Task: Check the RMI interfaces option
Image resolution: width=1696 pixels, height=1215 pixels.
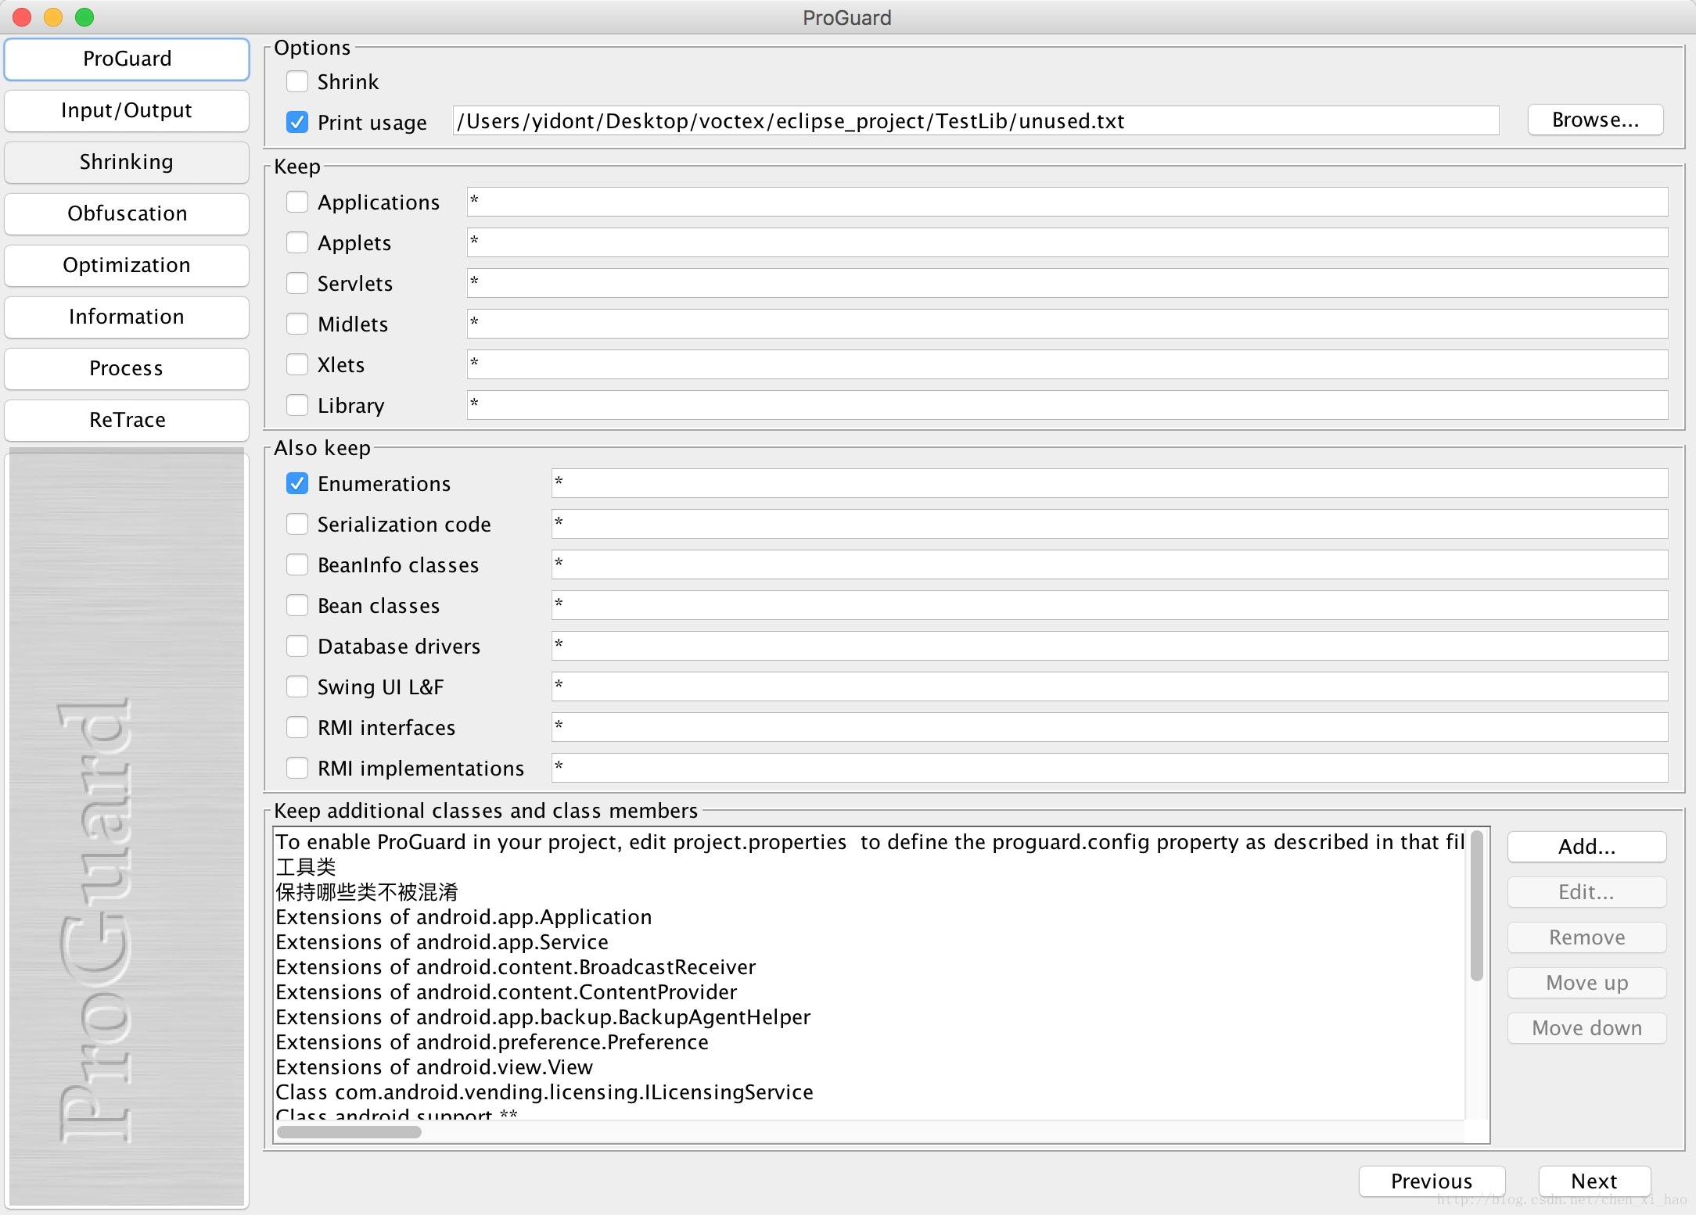Action: (x=297, y=727)
